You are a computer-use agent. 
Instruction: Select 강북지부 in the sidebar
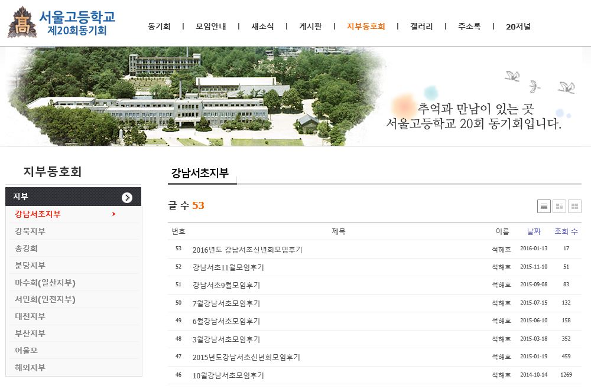pyautogui.click(x=30, y=231)
